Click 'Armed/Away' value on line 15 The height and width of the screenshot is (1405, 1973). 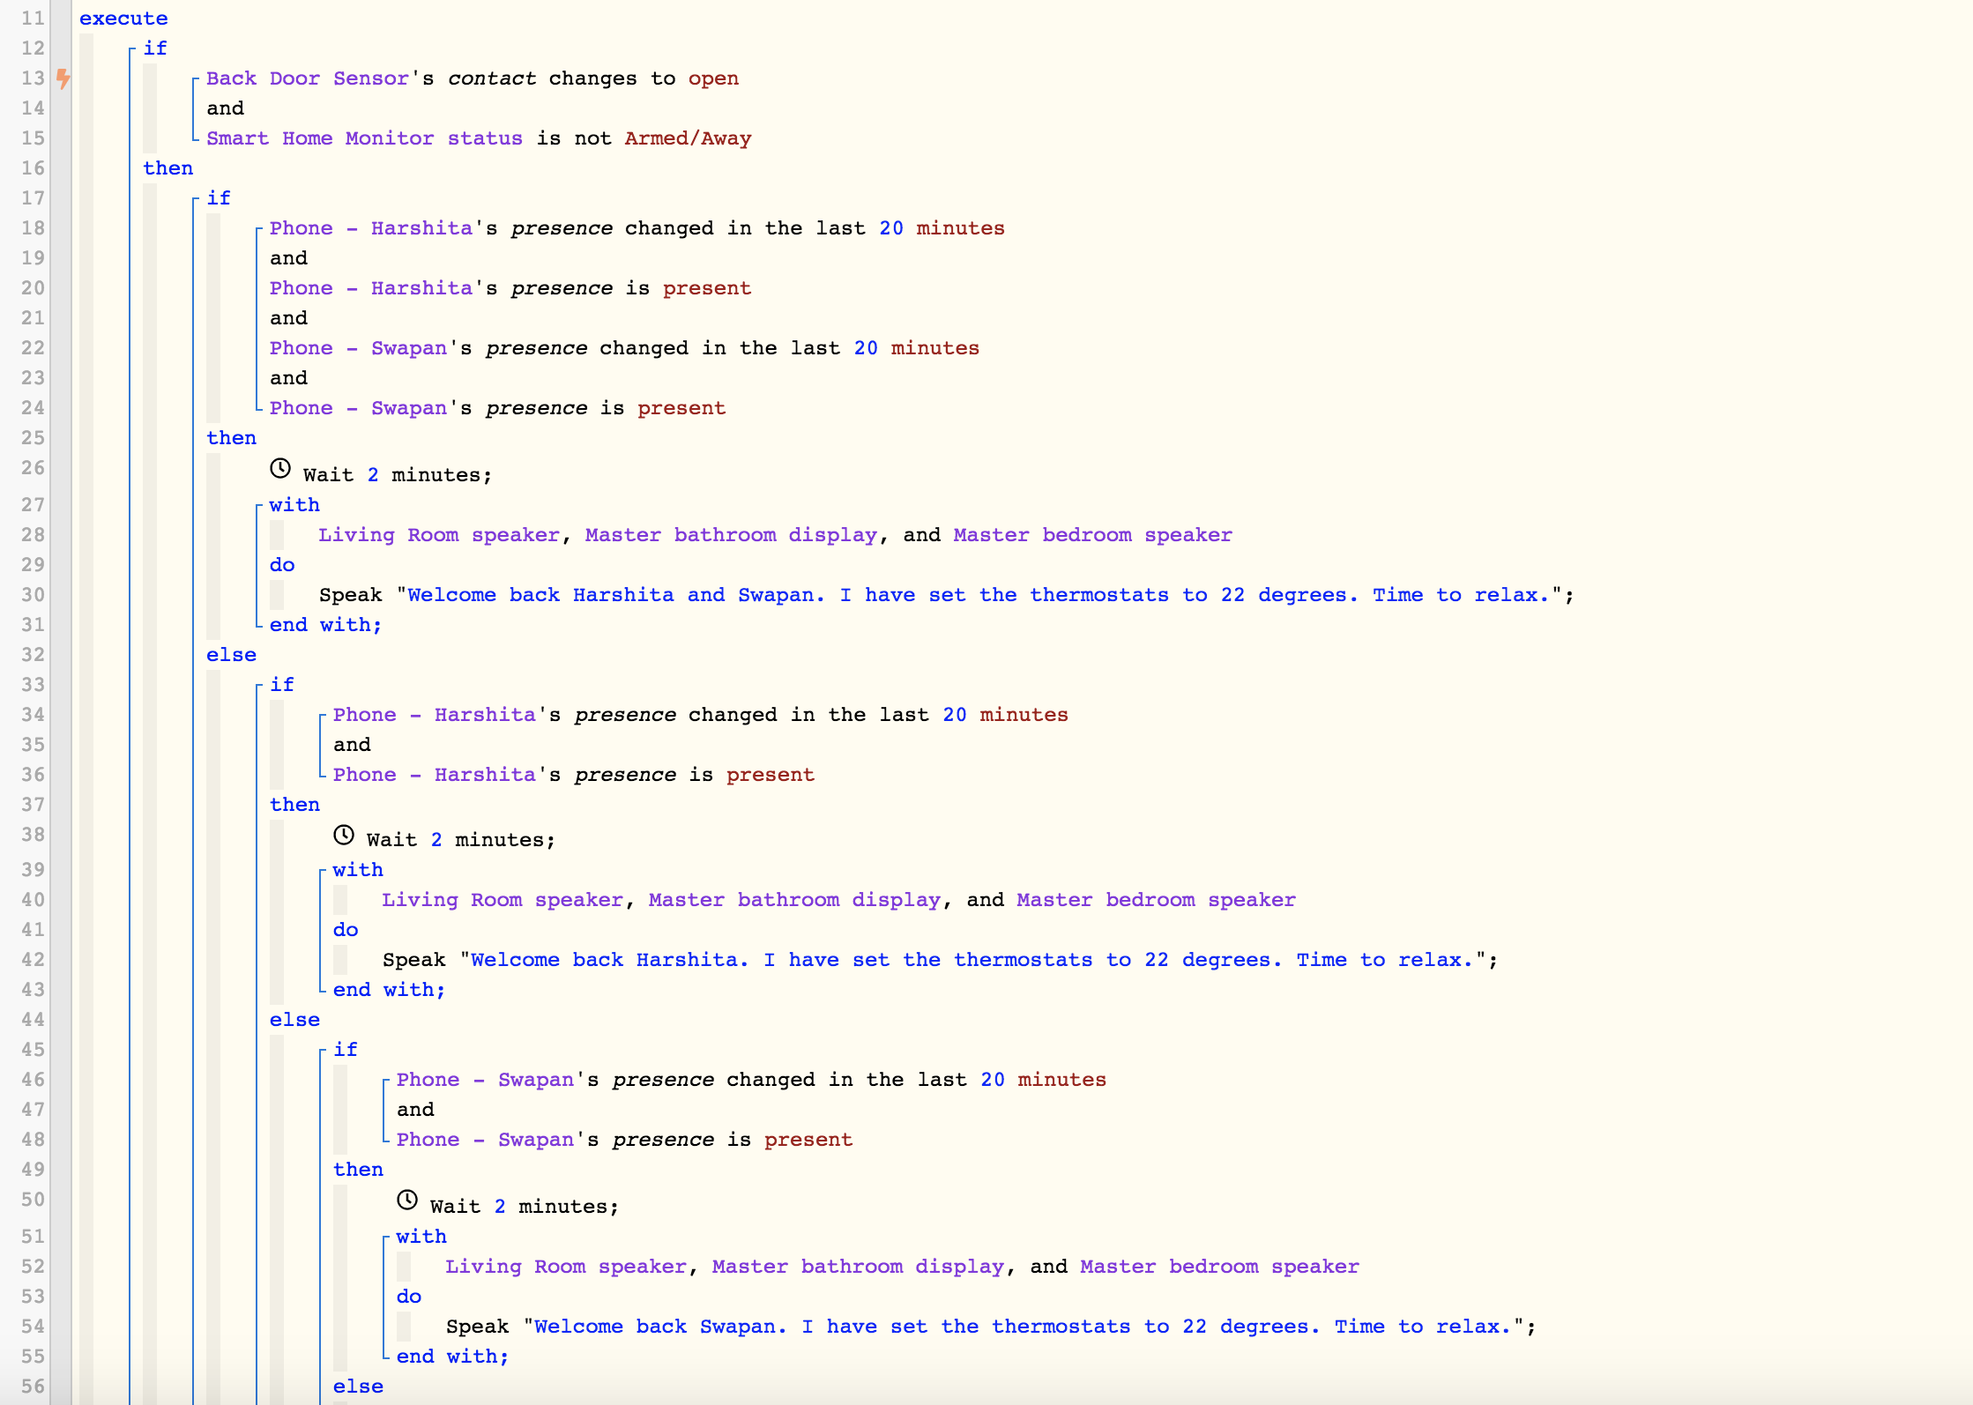click(x=689, y=138)
